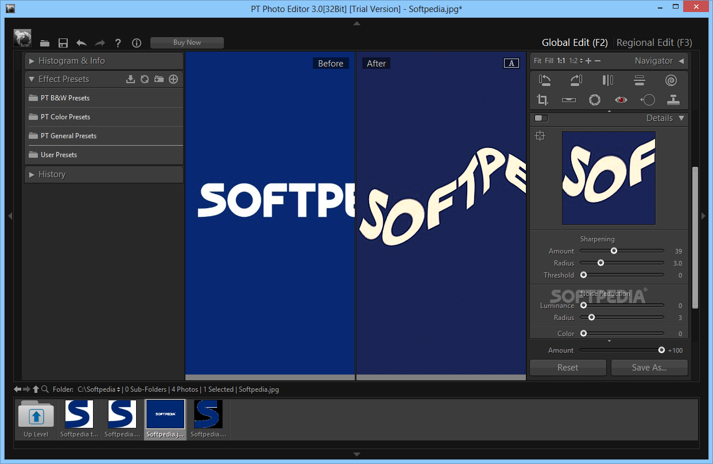Go forward with the folder bar right arrow

(26, 389)
